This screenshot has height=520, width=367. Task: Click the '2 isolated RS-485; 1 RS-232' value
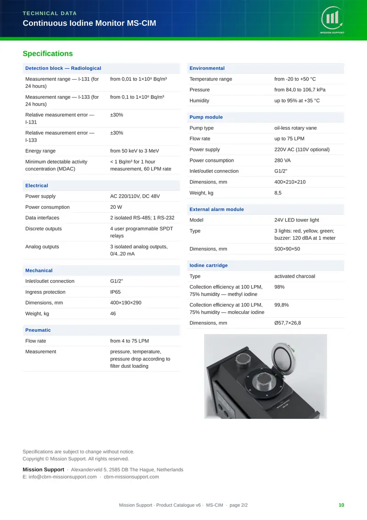pos(142,217)
